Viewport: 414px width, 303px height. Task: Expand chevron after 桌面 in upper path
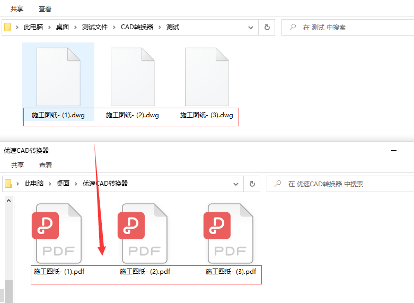pos(75,27)
